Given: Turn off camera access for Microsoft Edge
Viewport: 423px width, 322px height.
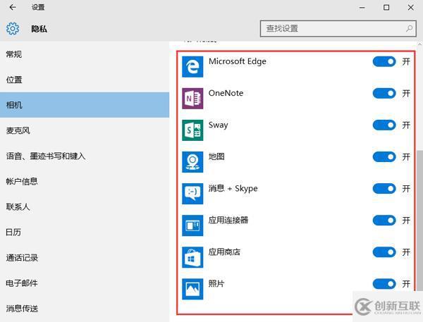Looking at the screenshot, I should [x=384, y=61].
